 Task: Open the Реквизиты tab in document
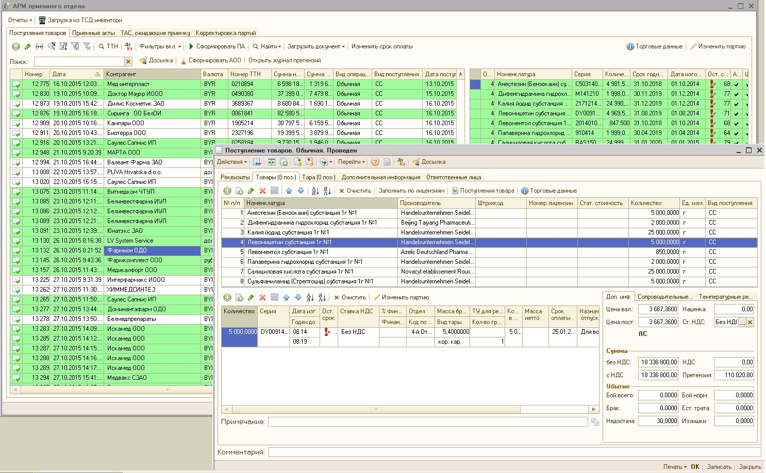click(x=235, y=177)
